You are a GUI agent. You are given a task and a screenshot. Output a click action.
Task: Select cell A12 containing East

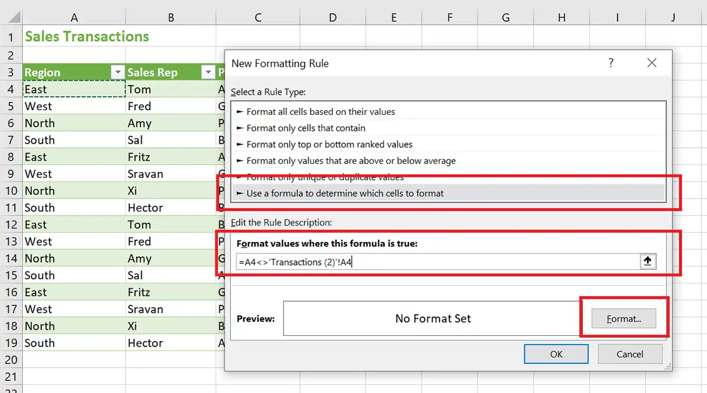click(74, 224)
